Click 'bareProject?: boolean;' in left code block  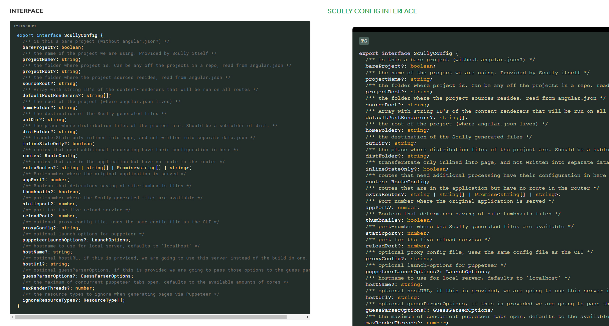click(x=53, y=47)
